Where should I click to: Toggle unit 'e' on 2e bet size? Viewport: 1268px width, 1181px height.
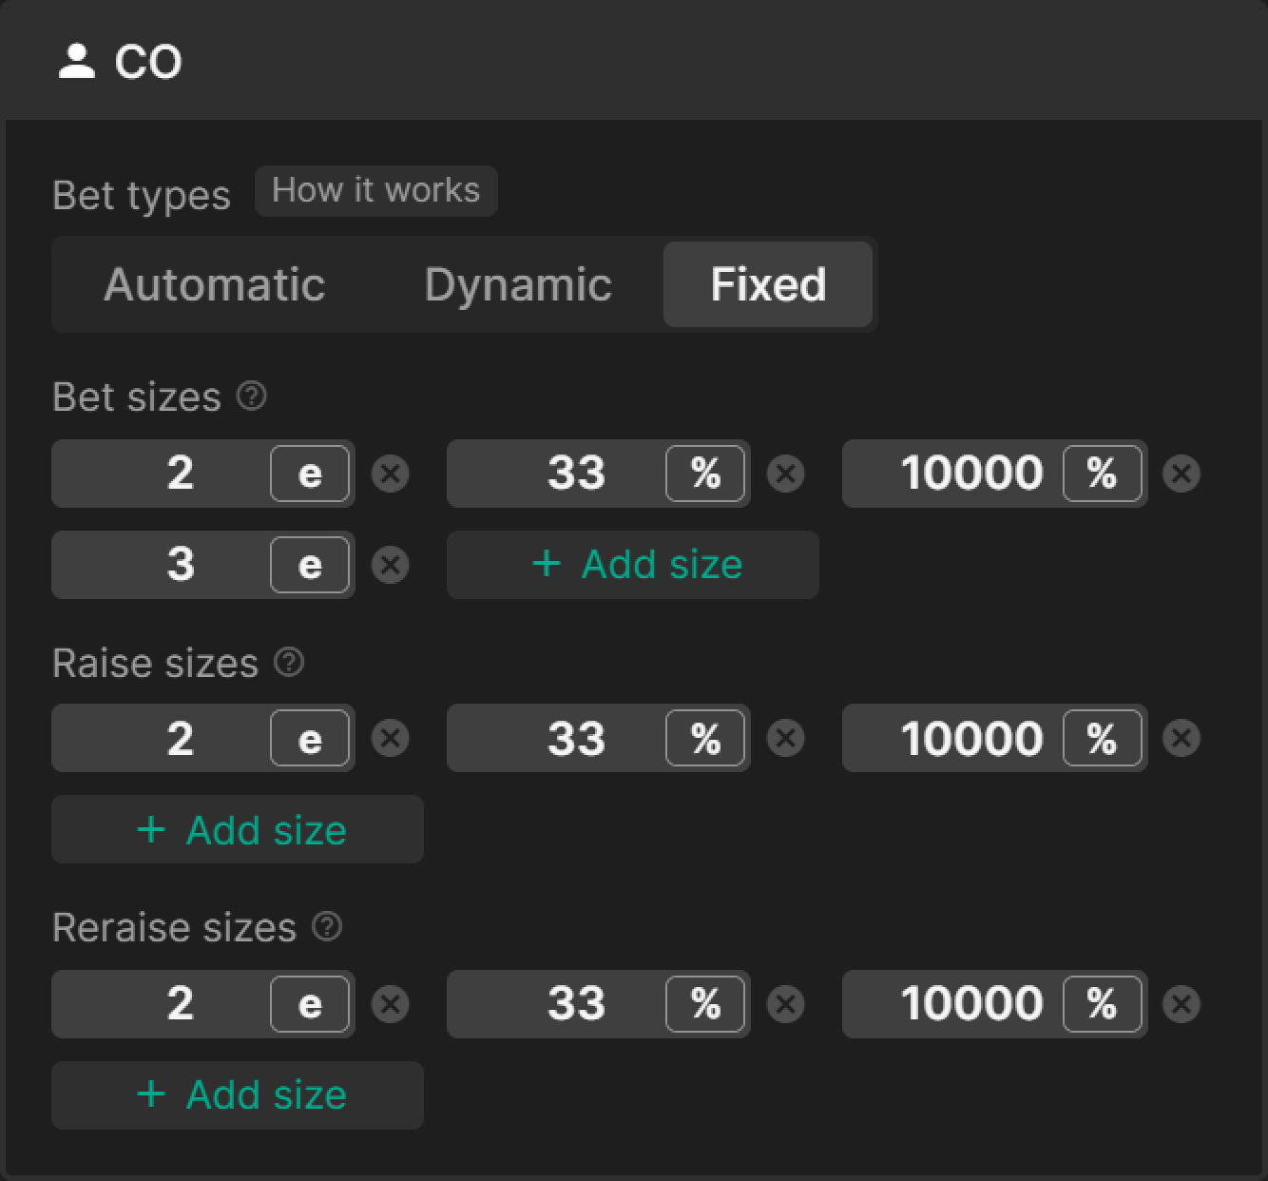[310, 474]
